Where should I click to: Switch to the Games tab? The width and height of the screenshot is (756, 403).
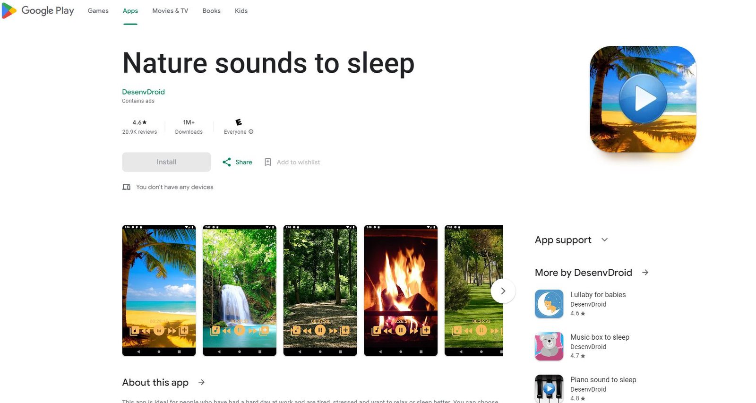[98, 11]
